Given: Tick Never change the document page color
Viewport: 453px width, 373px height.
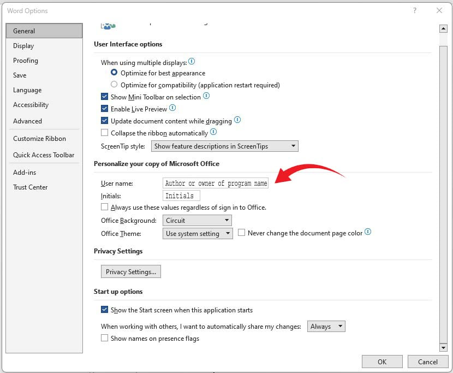Looking at the screenshot, I should (242, 233).
